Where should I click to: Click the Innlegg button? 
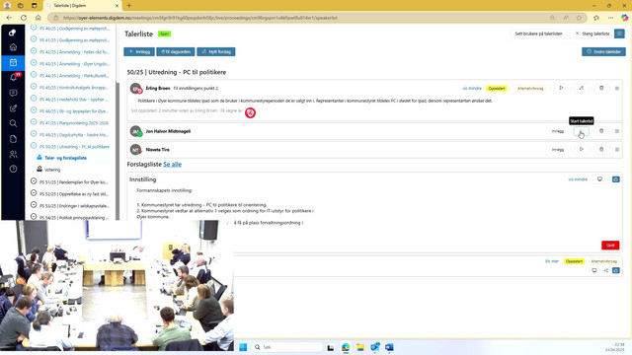pos(139,51)
